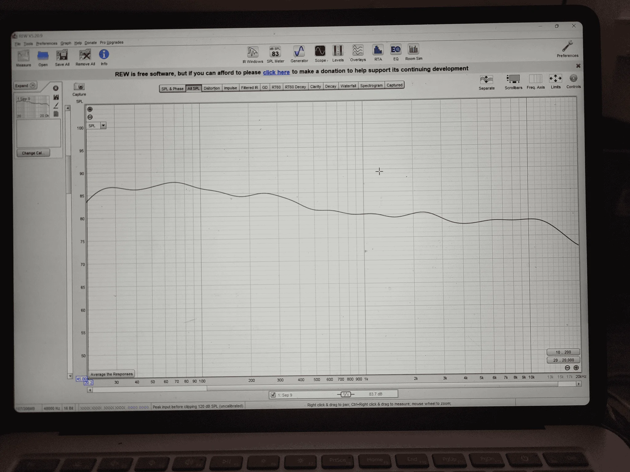Switch to Captured tab
This screenshot has width=630, height=472.
pos(394,85)
